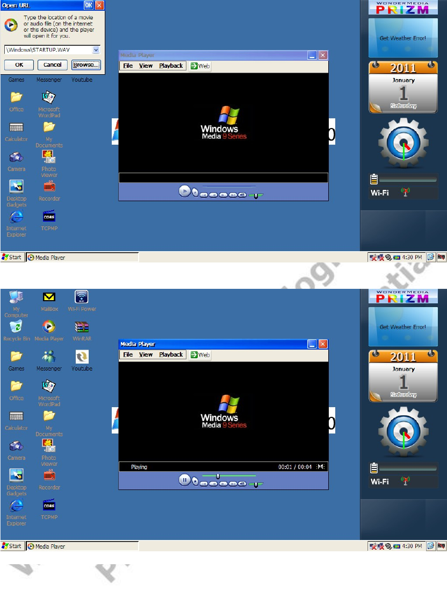Launch Microsoft WordPad on the desktop with Open URL dialog
The image size is (447, 611).
coord(49,104)
